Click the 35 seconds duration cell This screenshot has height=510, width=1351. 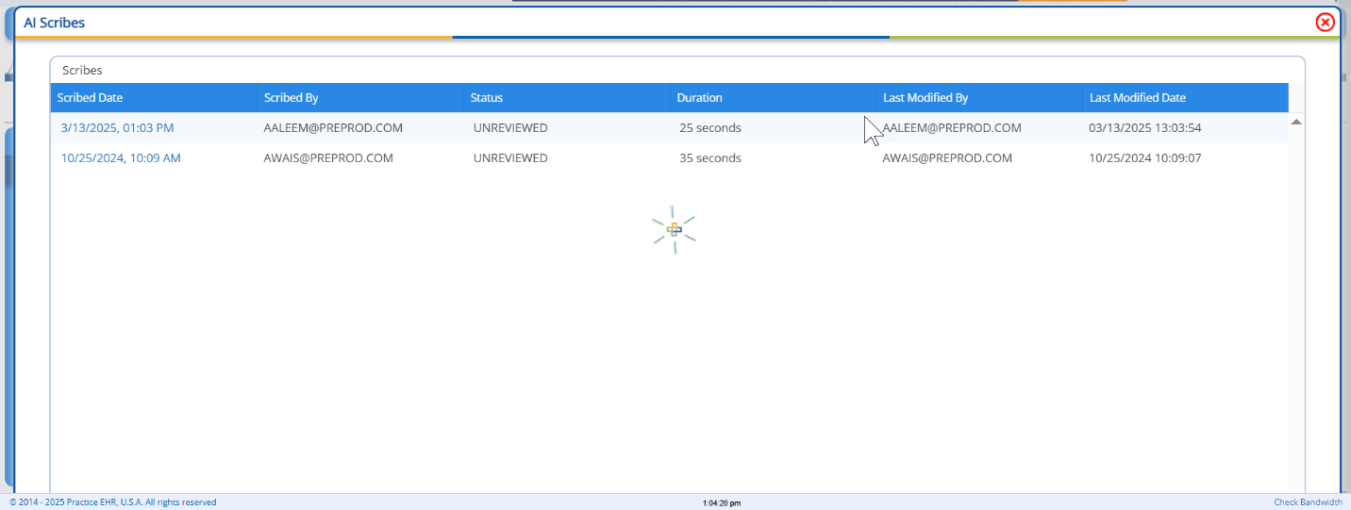pos(710,158)
